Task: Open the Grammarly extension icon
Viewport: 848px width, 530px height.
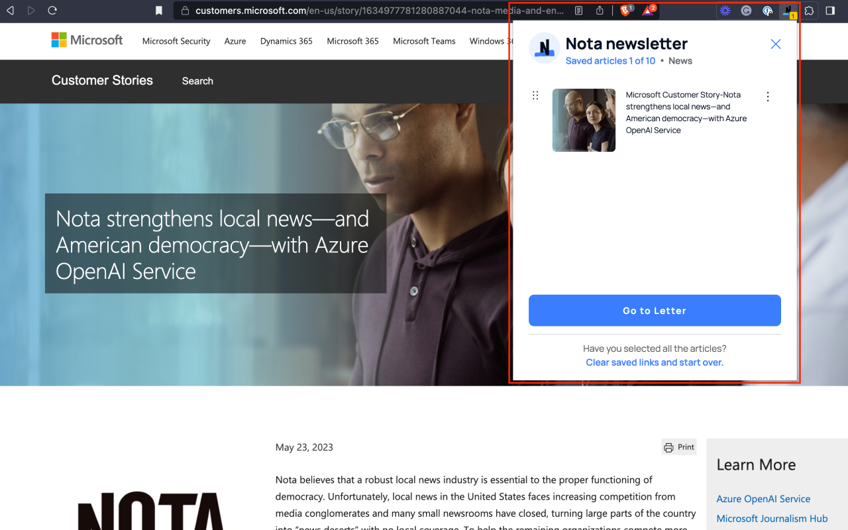Action: tap(746, 11)
